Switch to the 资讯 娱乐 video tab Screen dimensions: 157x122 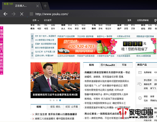coord(55,107)
